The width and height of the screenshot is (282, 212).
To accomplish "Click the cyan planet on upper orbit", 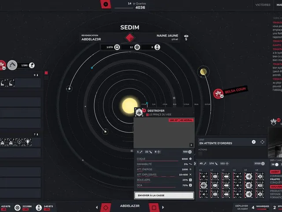I will click(92, 68).
